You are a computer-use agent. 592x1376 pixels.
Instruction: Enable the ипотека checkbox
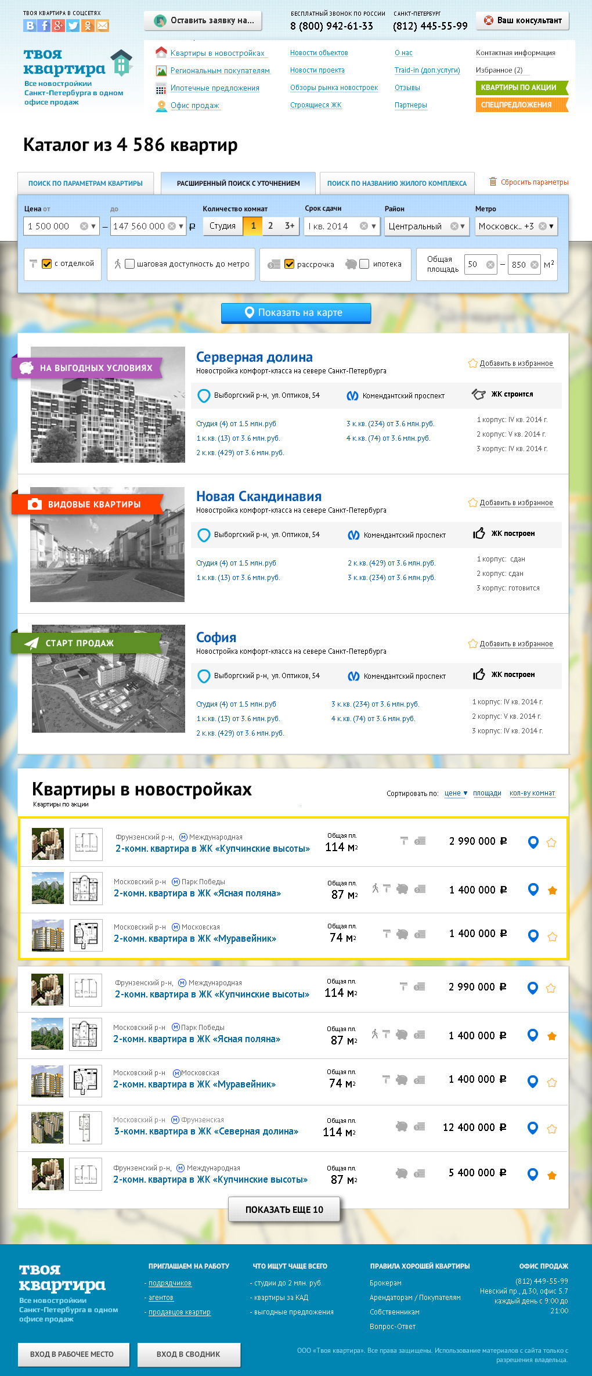click(364, 264)
